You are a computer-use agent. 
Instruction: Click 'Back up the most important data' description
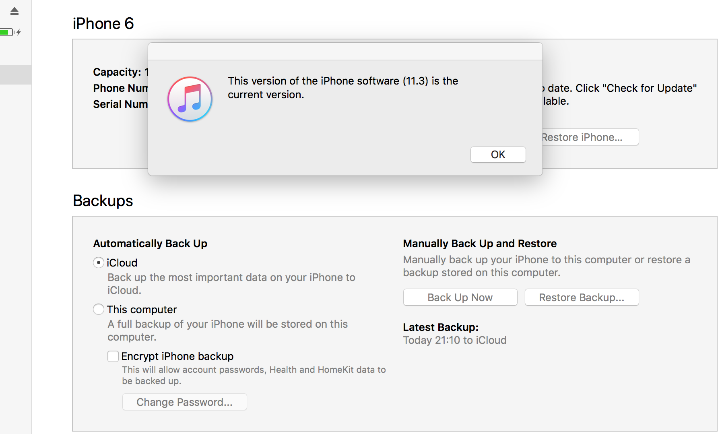point(231,284)
